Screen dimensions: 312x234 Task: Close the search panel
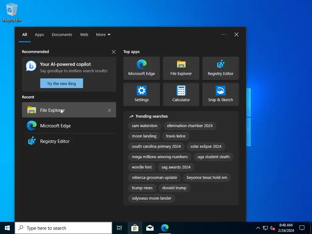(x=236, y=34)
